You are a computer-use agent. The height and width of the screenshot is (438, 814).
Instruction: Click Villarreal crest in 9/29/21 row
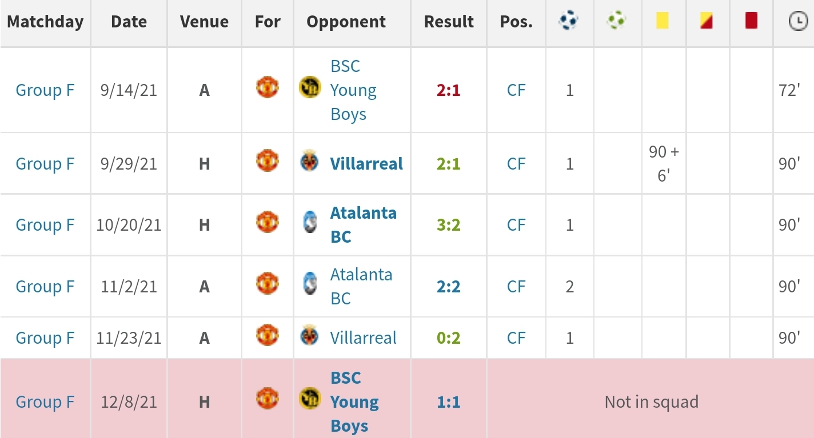pos(310,162)
